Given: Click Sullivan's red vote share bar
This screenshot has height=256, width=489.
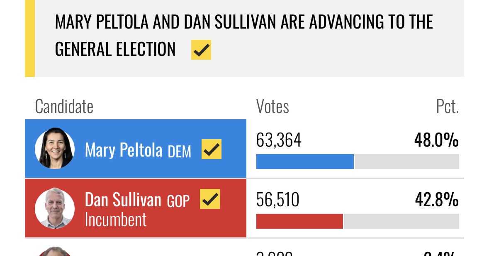Looking at the screenshot, I should [x=299, y=221].
